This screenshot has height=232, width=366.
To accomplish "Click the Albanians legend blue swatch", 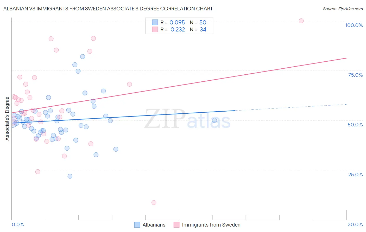I will [137, 225].
